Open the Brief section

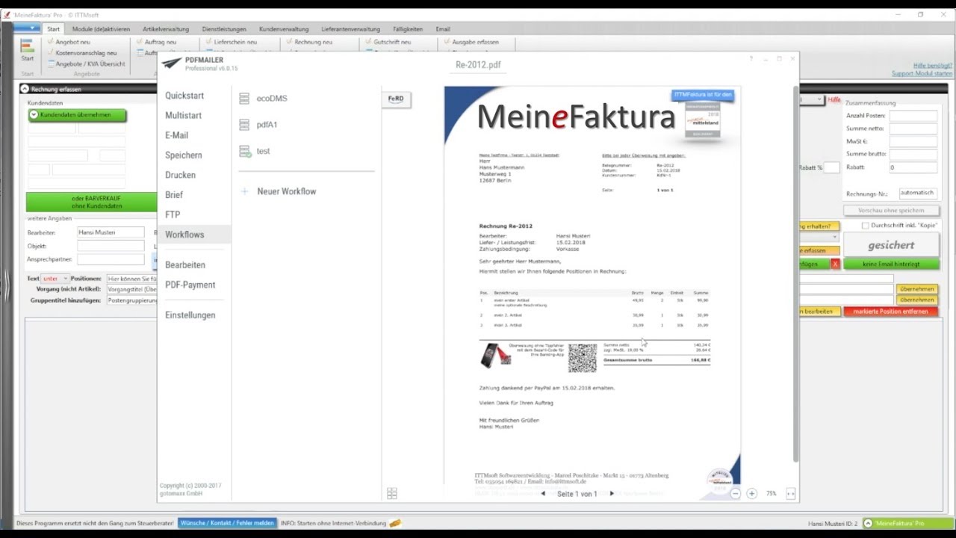[x=174, y=195]
